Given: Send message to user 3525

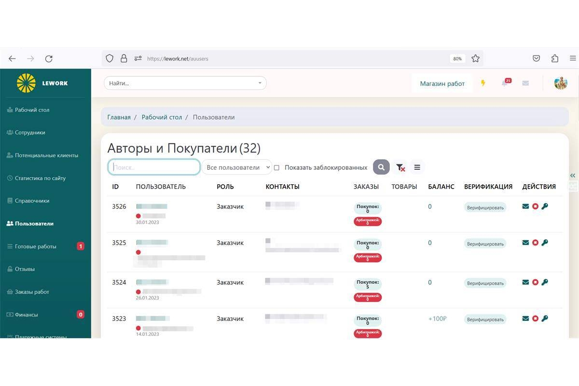Looking at the screenshot, I should (x=525, y=243).
